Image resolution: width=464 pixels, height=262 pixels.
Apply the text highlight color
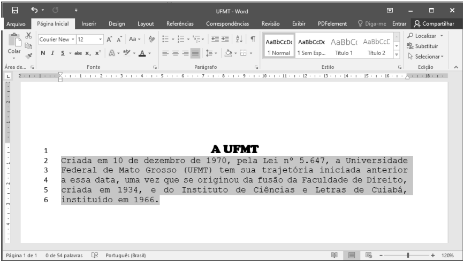click(127, 53)
